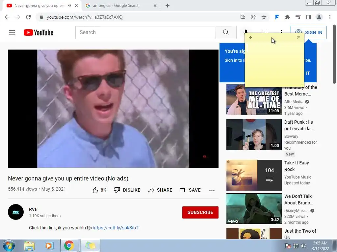Image resolution: width=337 pixels, height=252 pixels.
Task: Open a new browser tab
Action: click(x=168, y=6)
